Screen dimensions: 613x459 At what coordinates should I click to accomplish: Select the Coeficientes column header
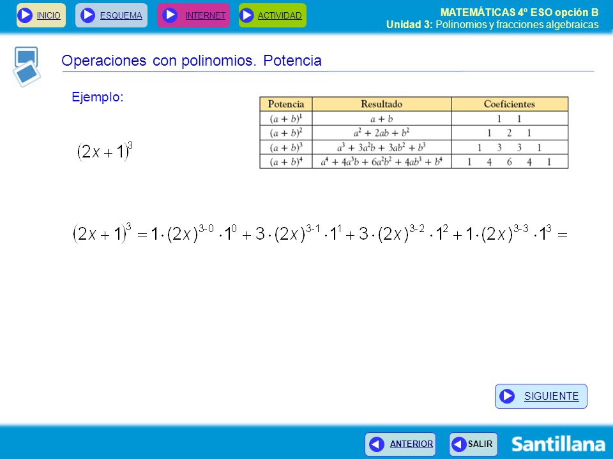point(510,104)
